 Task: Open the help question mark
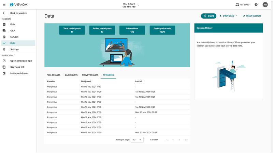coord(256,5)
